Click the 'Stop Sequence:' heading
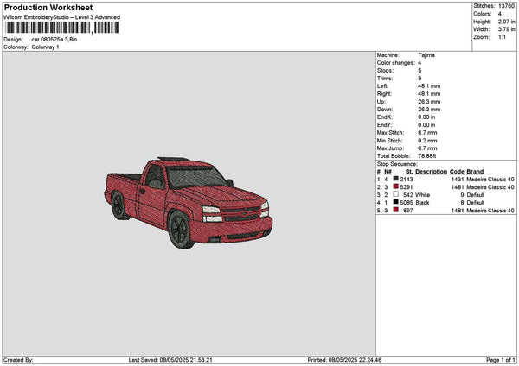The width and height of the screenshot is (519, 366). pyautogui.click(x=397, y=164)
